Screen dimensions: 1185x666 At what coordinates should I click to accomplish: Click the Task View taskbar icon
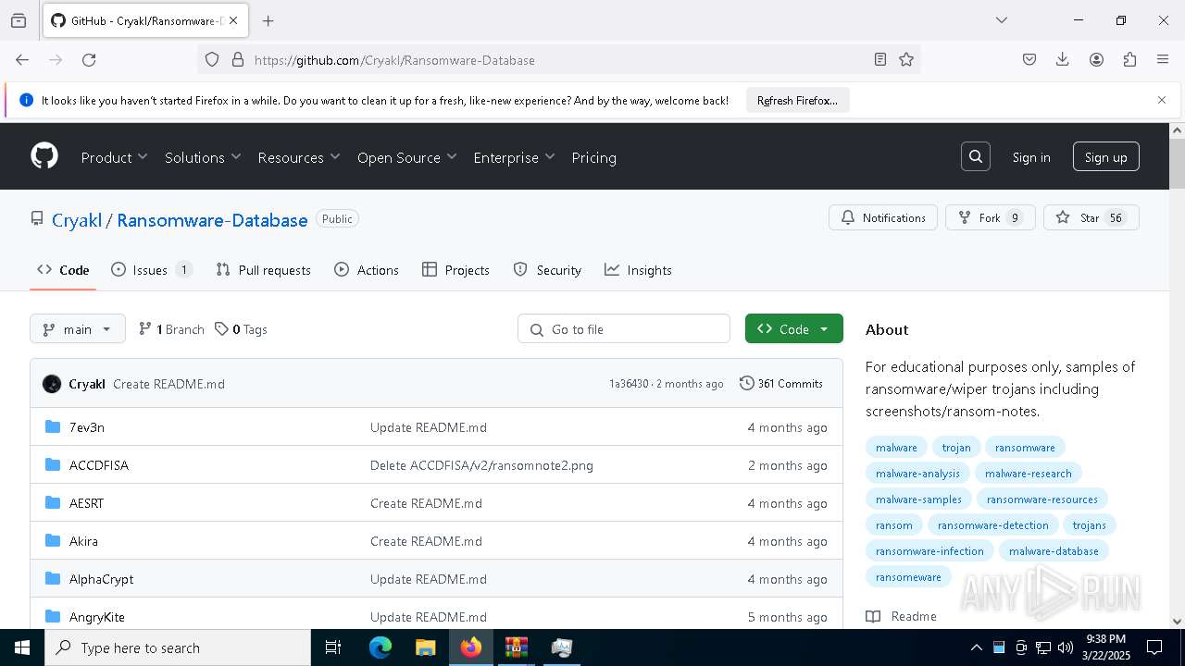(x=333, y=647)
